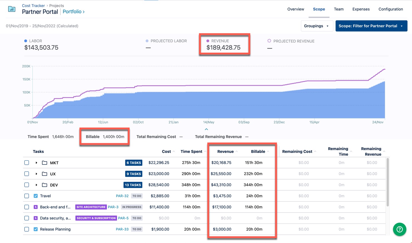Click the MKT folder icon

click(44, 163)
